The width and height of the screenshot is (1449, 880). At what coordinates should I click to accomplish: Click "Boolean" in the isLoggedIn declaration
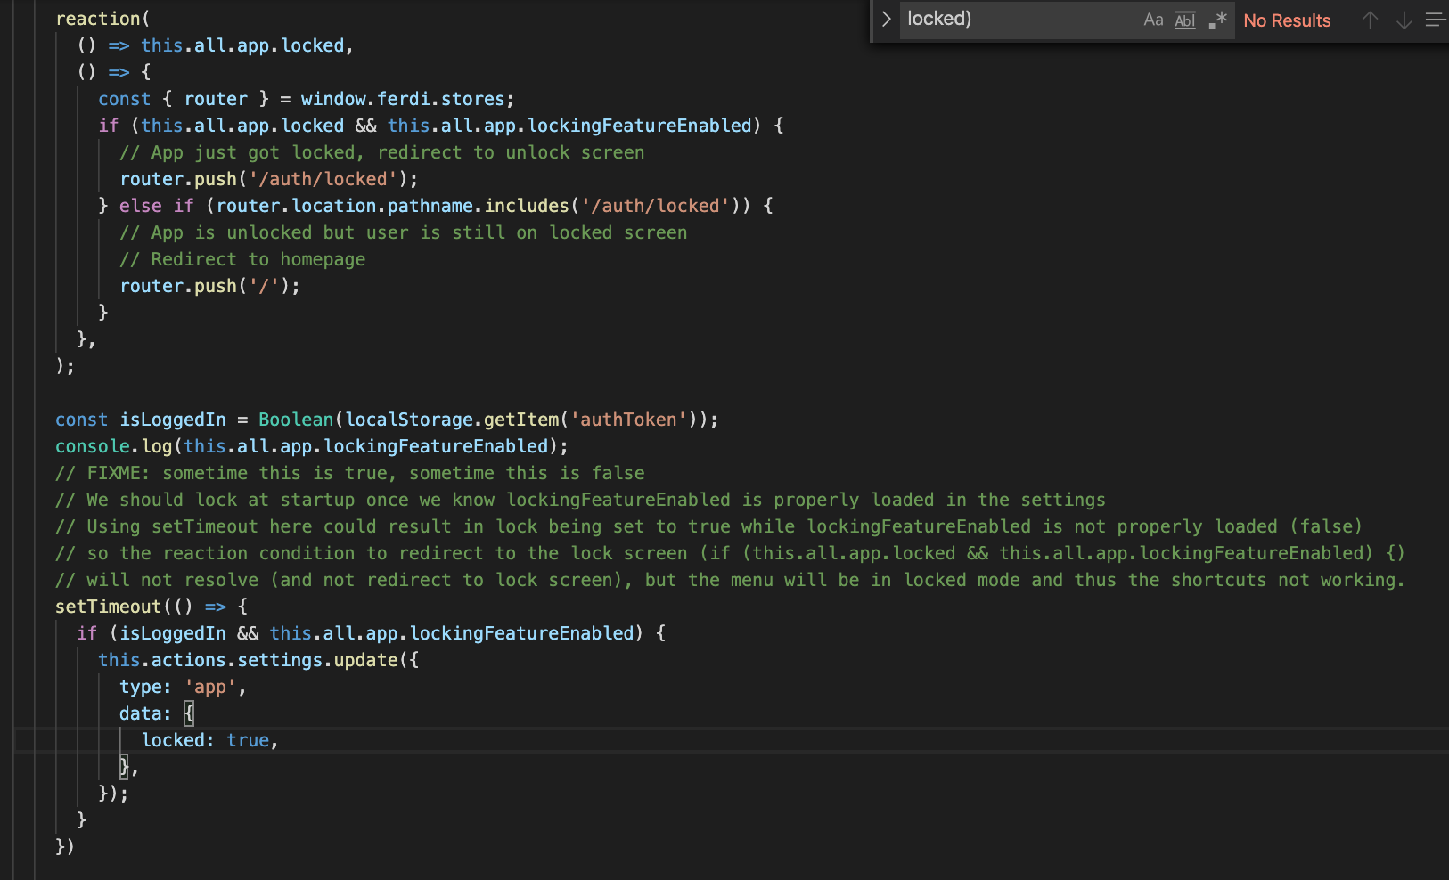(x=296, y=420)
